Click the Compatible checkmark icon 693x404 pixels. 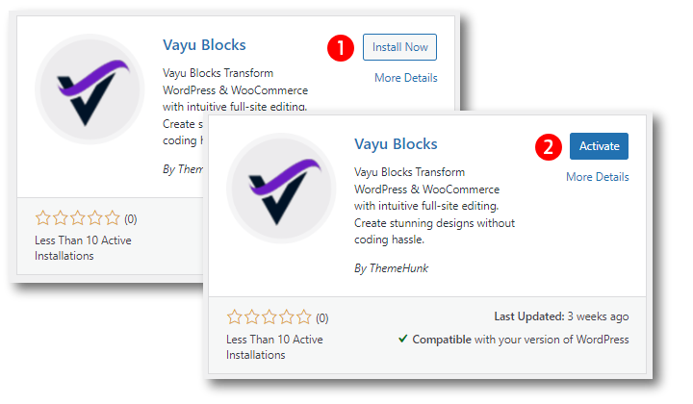(403, 340)
